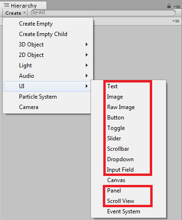The image size is (182, 220).
Task: Add a UI Toggle element
Action: click(116, 128)
